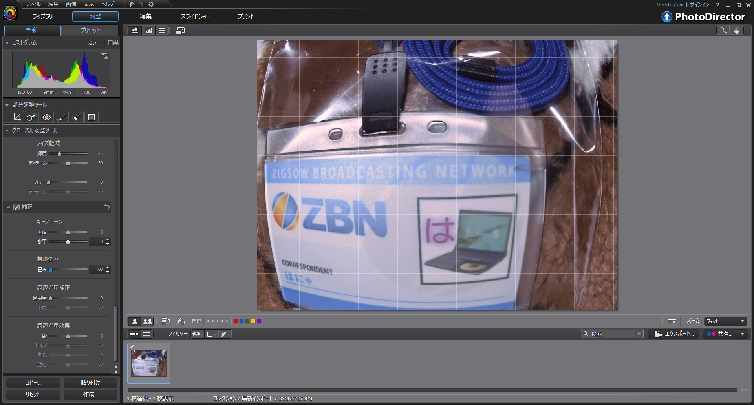Open the 表示 menu
754x405 pixels.
click(89, 4)
